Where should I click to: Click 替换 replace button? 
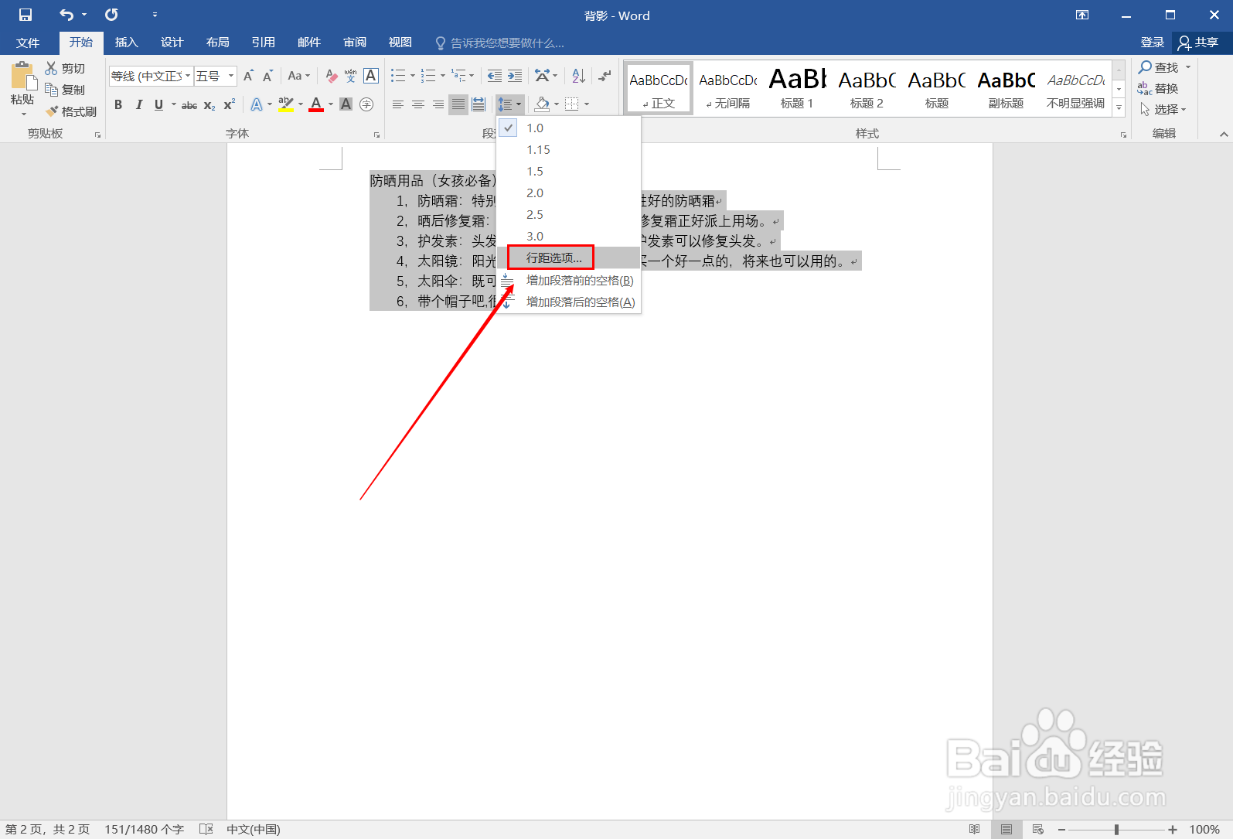1158,89
